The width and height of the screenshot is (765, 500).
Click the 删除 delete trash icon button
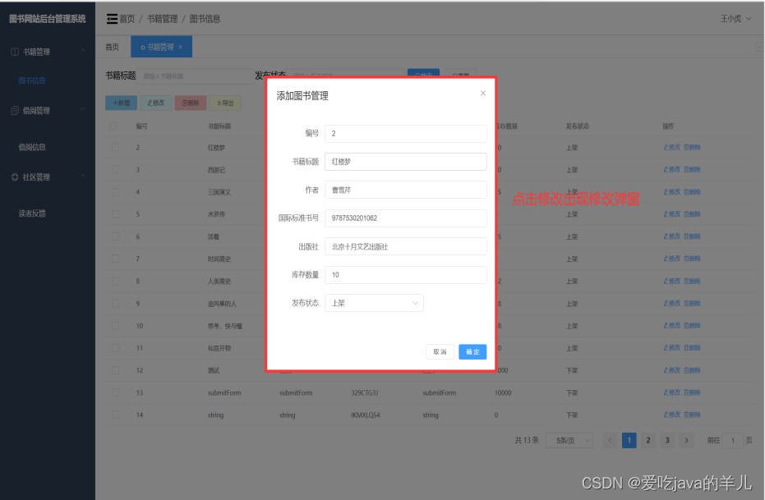tap(186, 103)
